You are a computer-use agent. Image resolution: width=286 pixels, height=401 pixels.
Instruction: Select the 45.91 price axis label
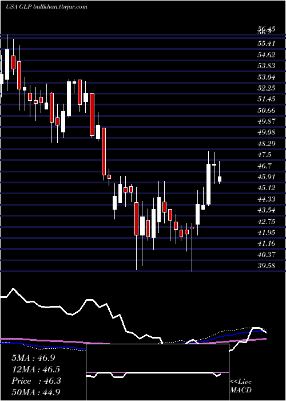267,177
